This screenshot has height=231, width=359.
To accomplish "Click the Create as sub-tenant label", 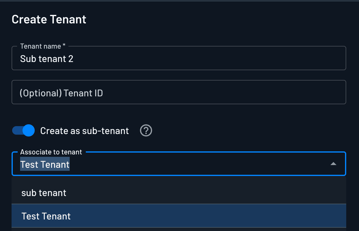I will pyautogui.click(x=84, y=130).
